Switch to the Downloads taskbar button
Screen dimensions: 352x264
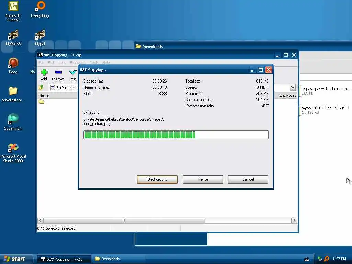point(118,259)
